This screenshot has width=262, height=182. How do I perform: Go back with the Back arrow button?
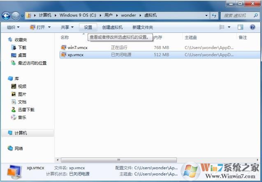coord(6,16)
